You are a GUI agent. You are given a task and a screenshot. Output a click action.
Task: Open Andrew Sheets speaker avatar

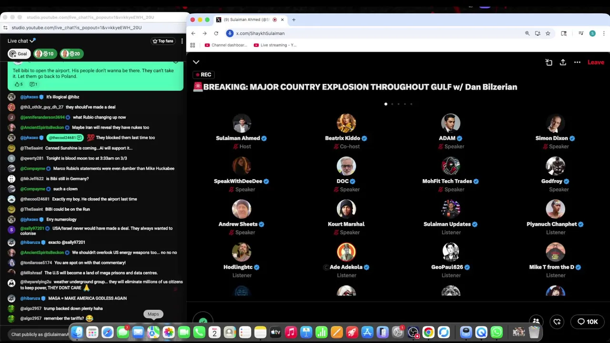click(x=242, y=209)
